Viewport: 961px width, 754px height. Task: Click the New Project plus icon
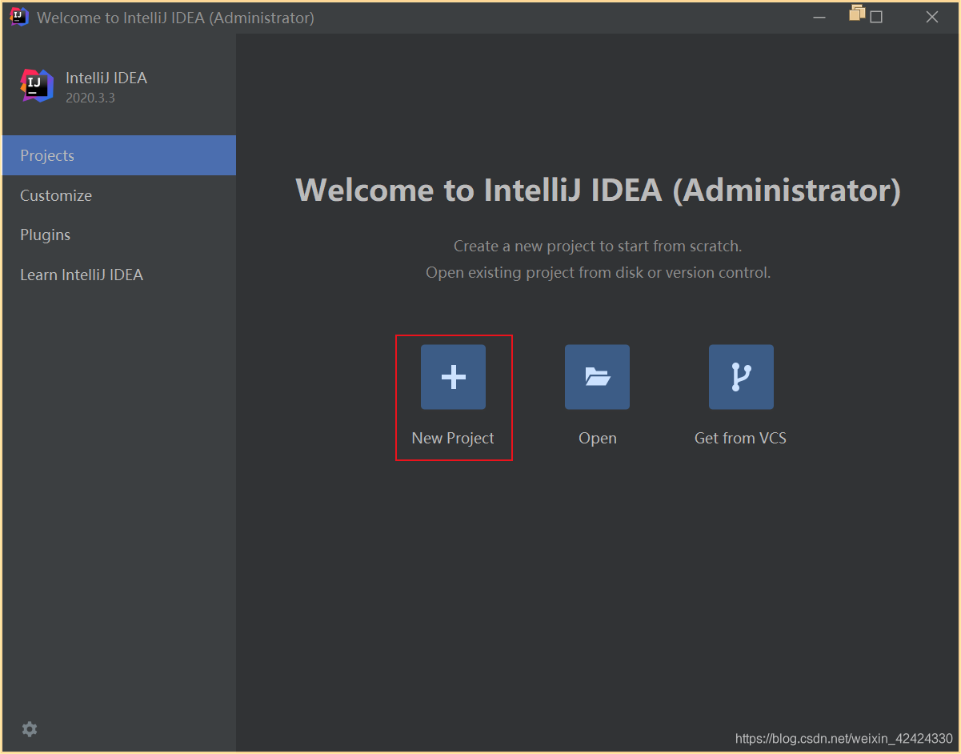tap(453, 377)
